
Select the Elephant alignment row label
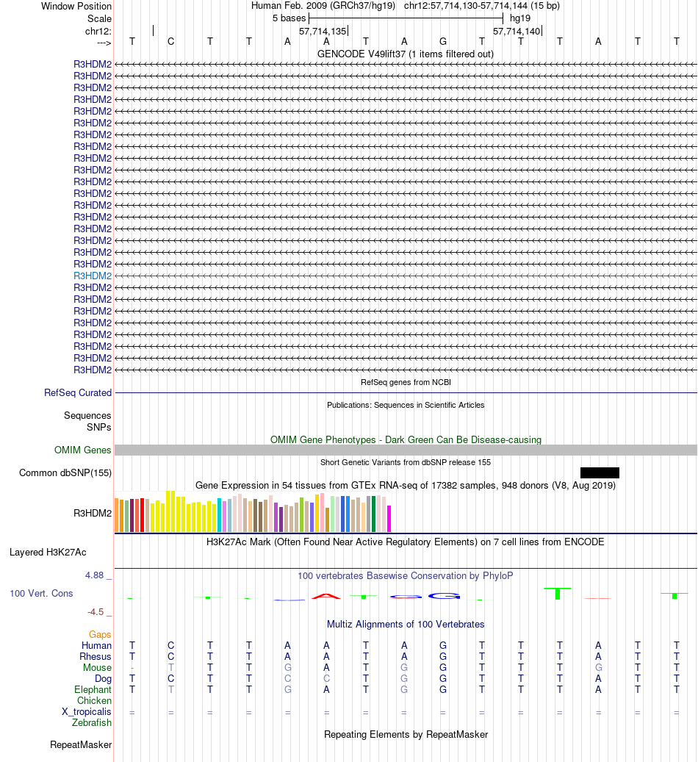[x=93, y=689]
